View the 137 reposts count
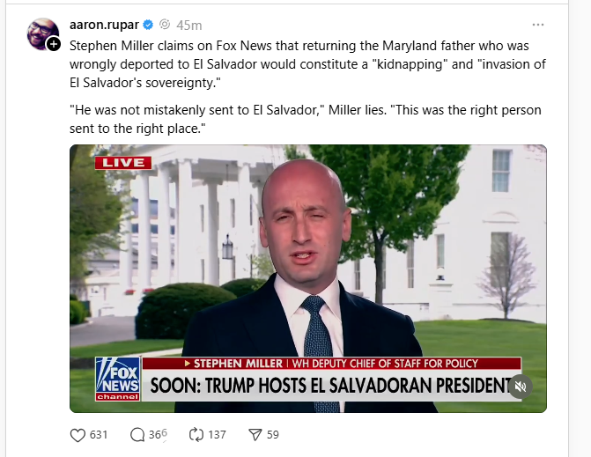591x457 pixels. click(217, 435)
